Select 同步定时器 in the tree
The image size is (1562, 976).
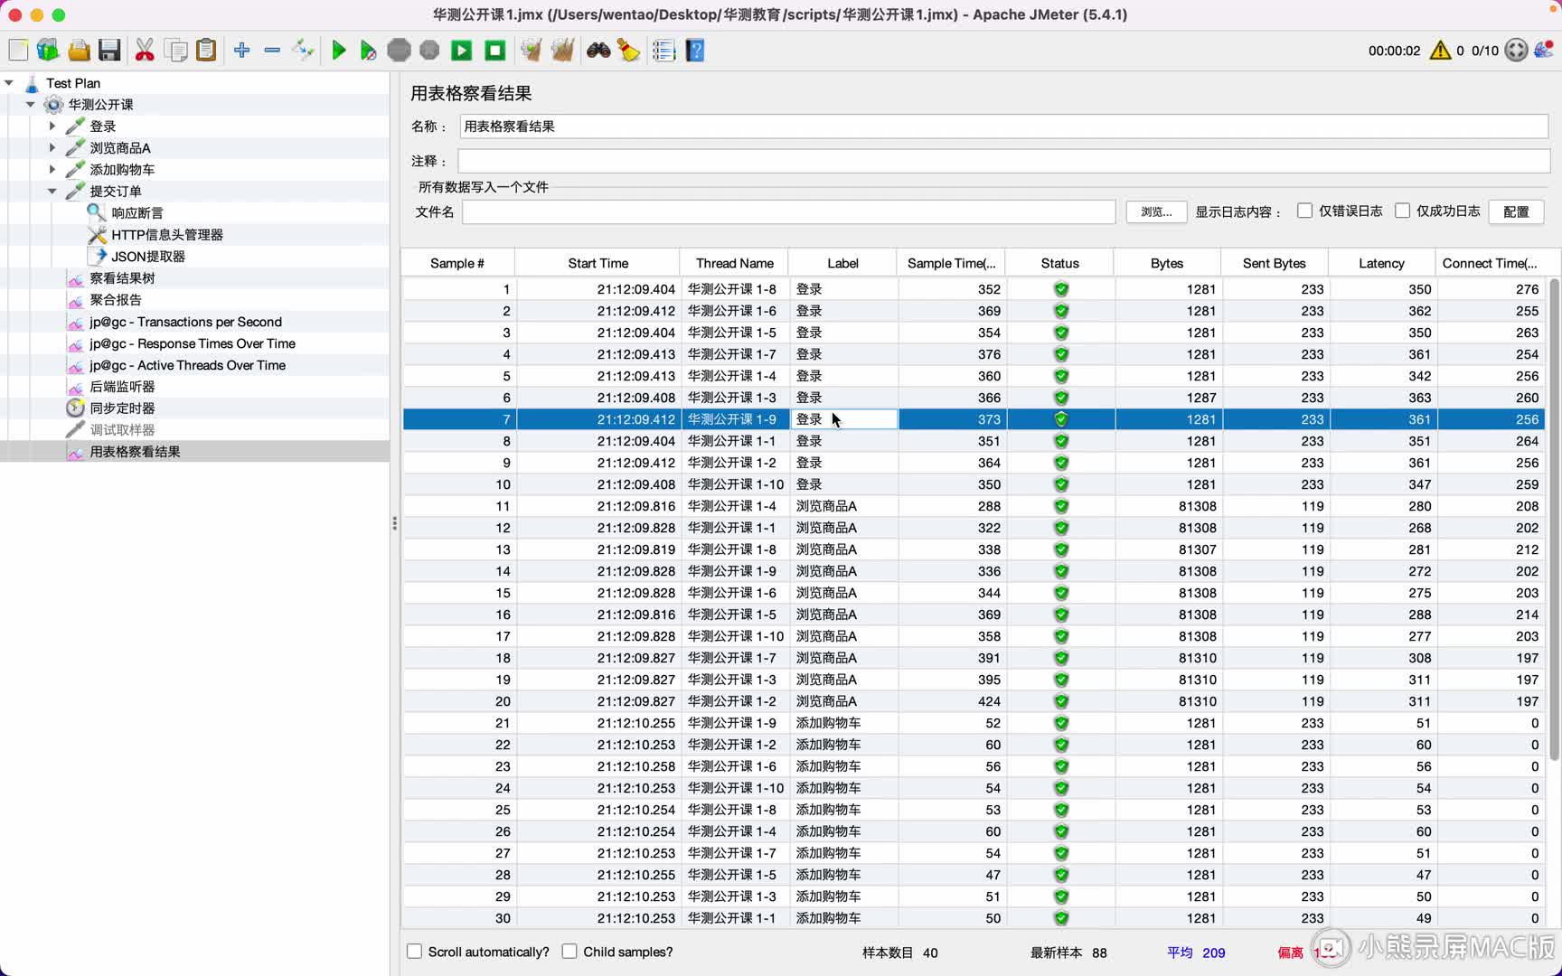pos(122,408)
